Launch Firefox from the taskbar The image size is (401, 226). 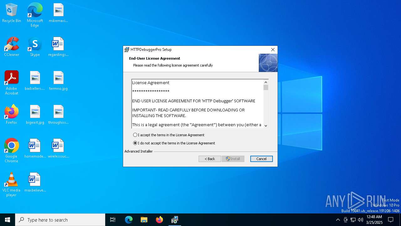tap(159, 220)
